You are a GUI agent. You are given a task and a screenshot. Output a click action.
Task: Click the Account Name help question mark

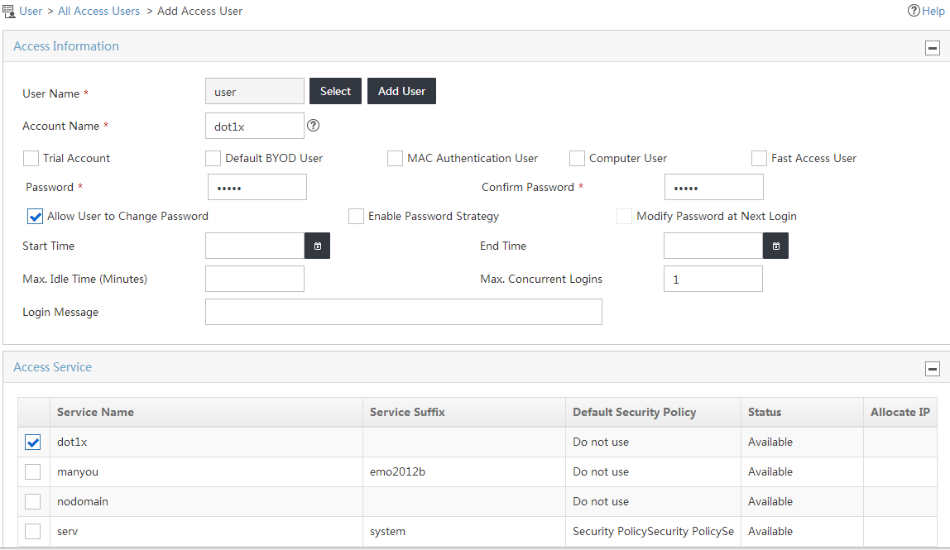(x=314, y=126)
